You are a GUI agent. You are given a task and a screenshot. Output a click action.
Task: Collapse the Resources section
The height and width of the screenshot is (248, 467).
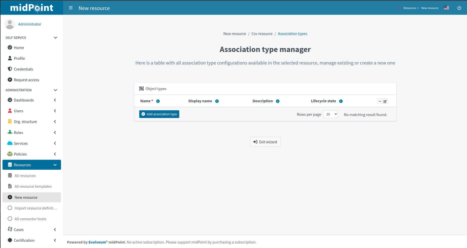point(55,165)
